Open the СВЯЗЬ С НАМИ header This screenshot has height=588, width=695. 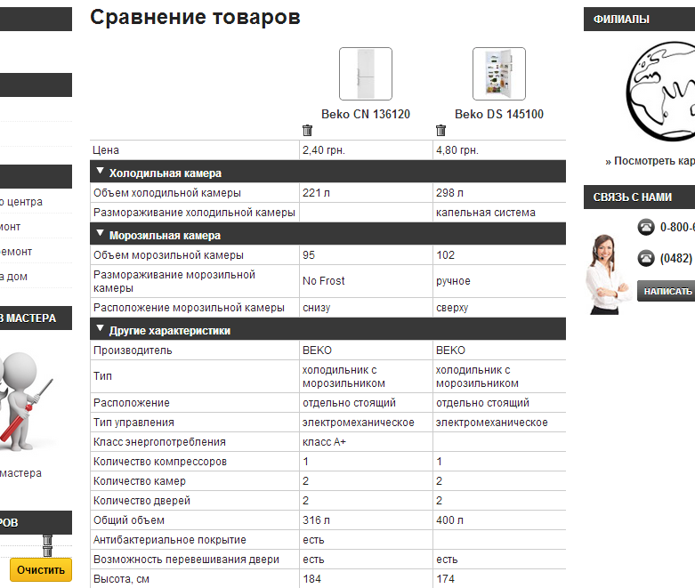639,197
